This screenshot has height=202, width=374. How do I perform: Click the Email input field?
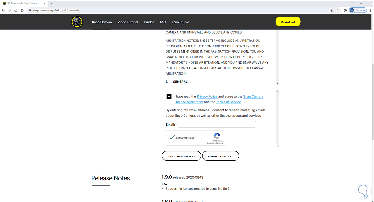click(x=217, y=125)
